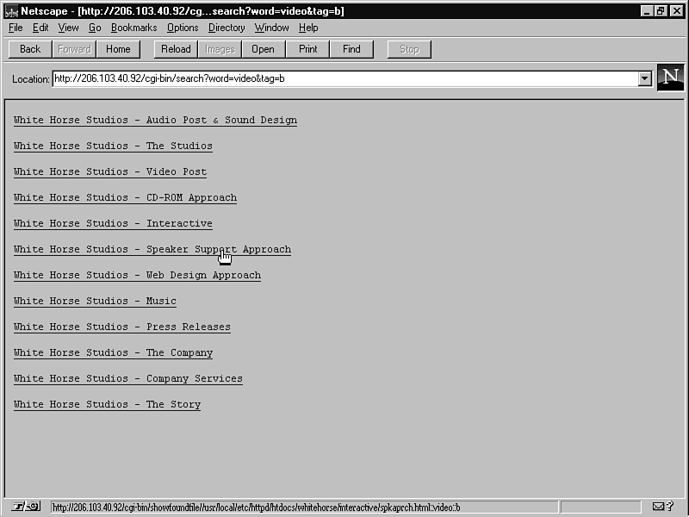
Task: Click the Netscape title bar system icon
Action: click(x=11, y=11)
